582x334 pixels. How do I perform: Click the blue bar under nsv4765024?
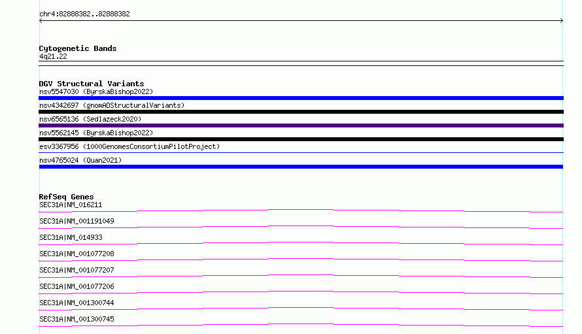(301, 167)
